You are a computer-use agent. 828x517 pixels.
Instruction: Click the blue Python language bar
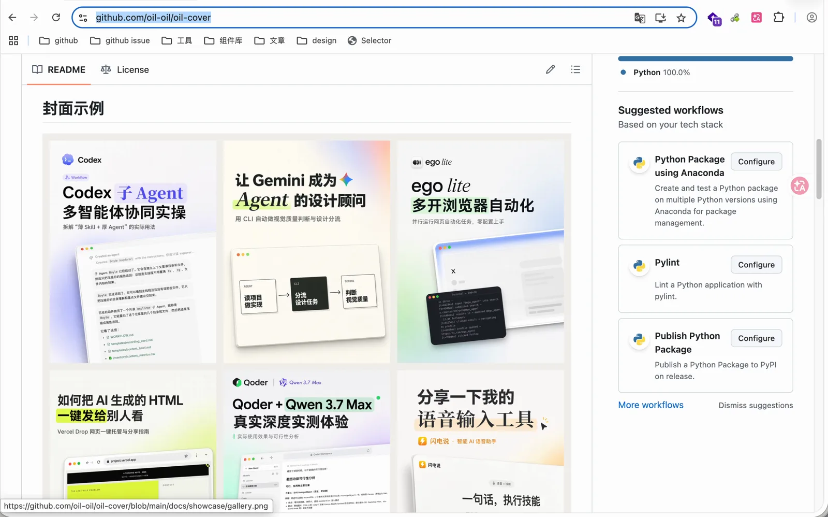pyautogui.click(x=705, y=59)
